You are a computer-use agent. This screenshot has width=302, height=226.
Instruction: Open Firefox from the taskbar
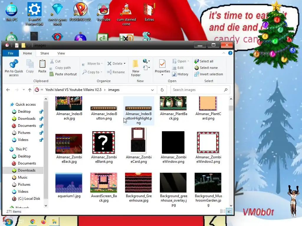click(x=44, y=222)
